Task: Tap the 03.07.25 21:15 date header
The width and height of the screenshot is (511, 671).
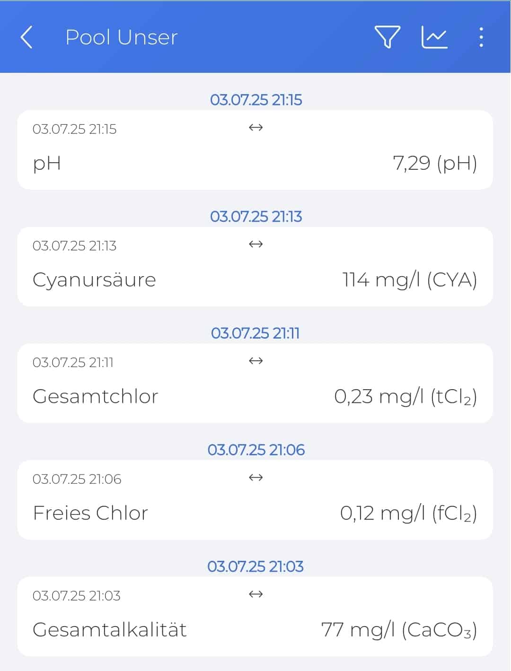Action: [255, 100]
